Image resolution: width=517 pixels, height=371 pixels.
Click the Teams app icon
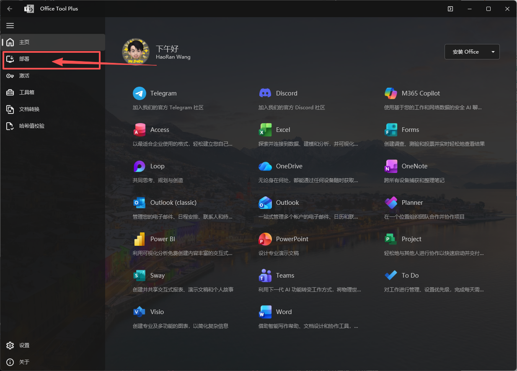tap(265, 276)
